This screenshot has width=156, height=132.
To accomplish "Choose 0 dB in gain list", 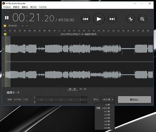I will [x=105, y=105].
